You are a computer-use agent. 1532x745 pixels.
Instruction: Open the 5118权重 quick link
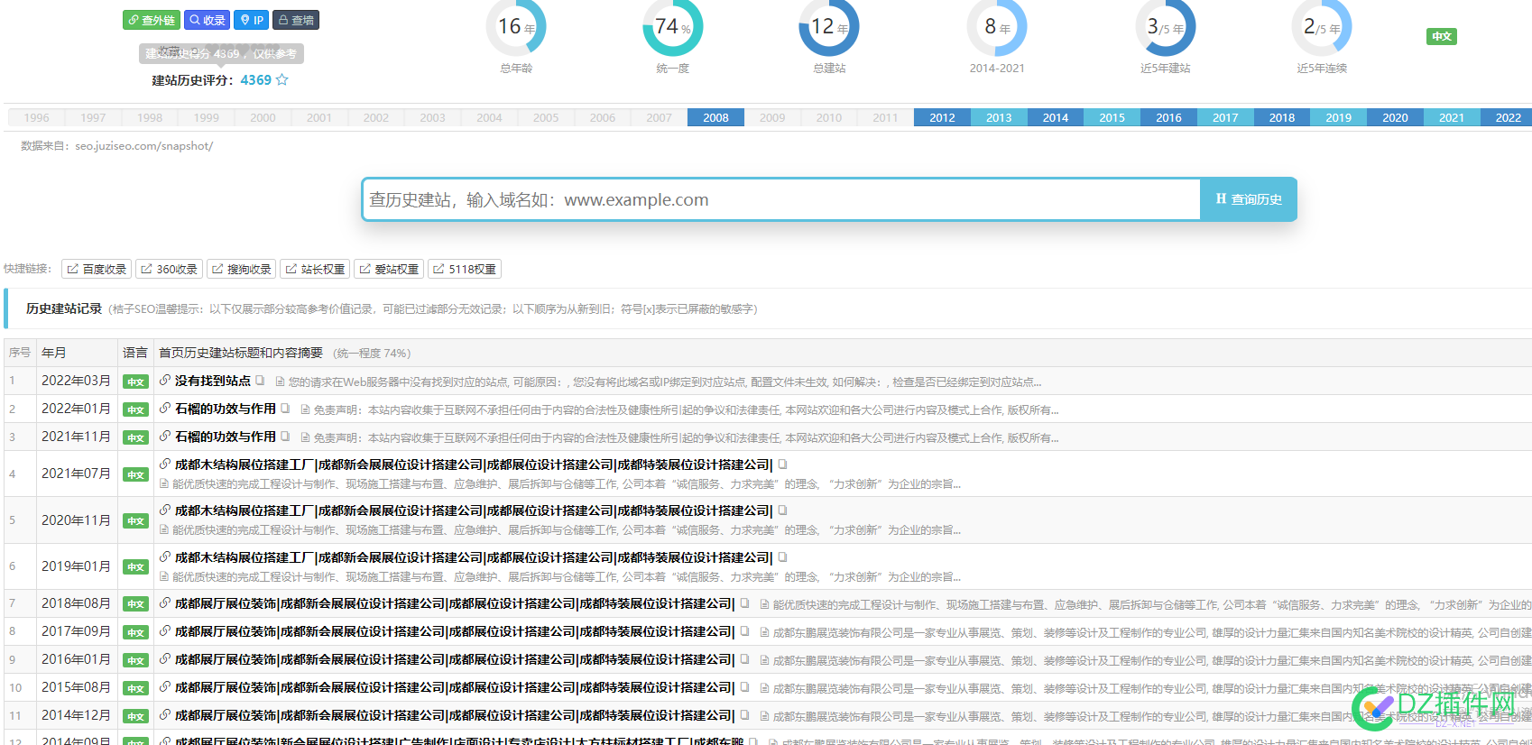click(464, 269)
